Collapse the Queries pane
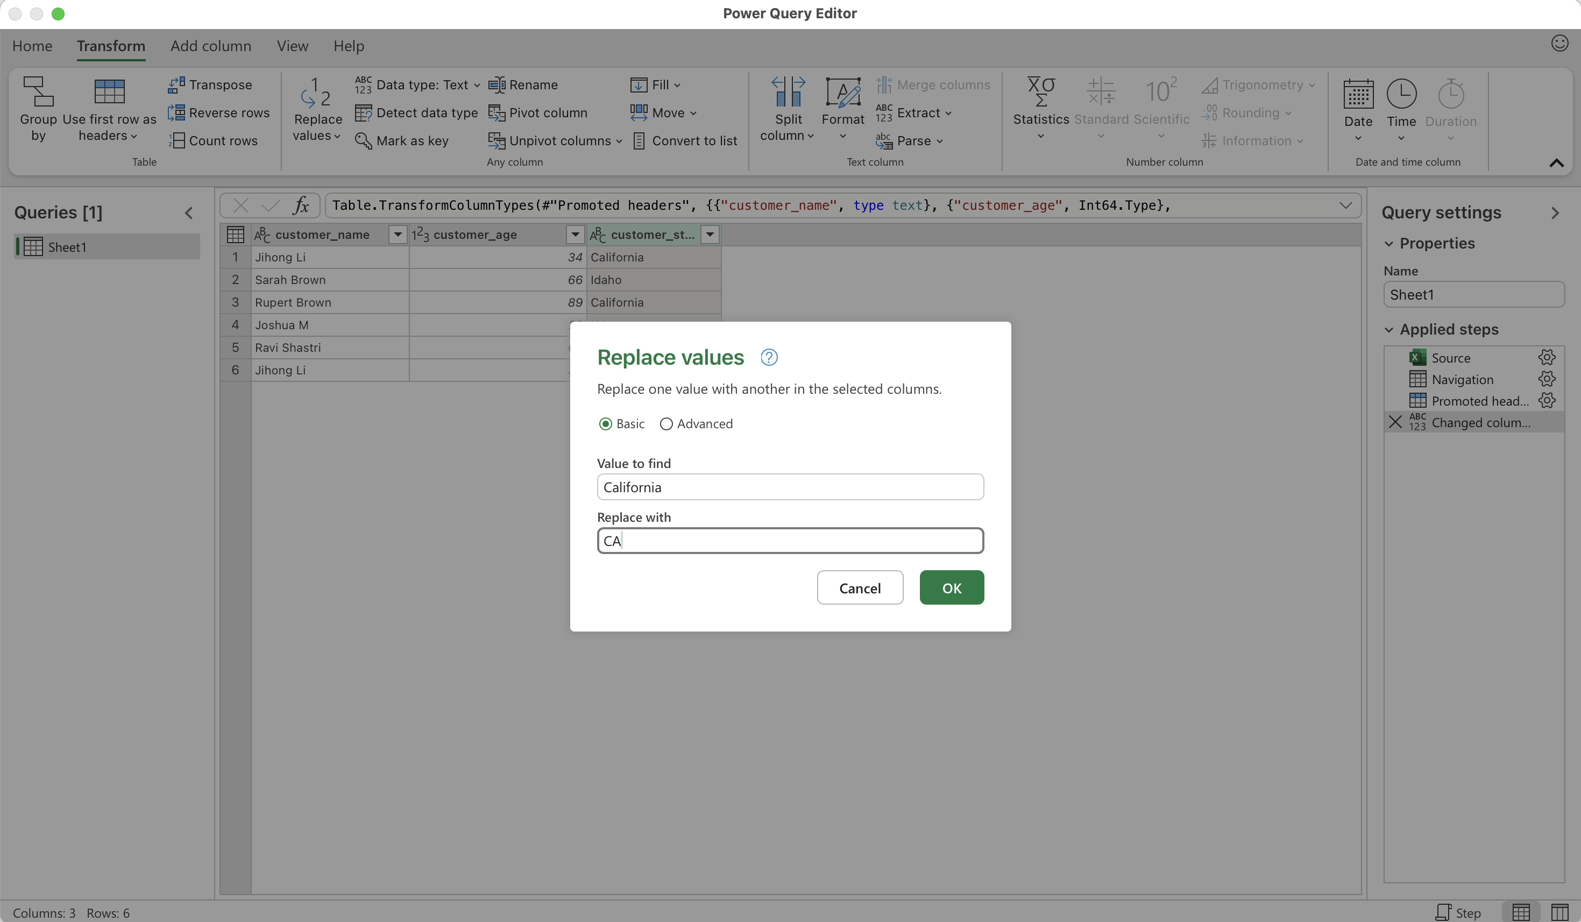Viewport: 1581px width, 922px height. pos(189,213)
